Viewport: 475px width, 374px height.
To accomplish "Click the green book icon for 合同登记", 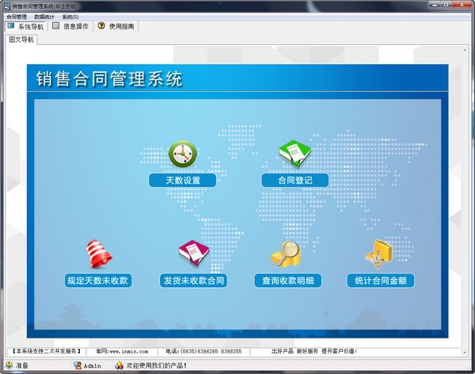I will pyautogui.click(x=294, y=153).
